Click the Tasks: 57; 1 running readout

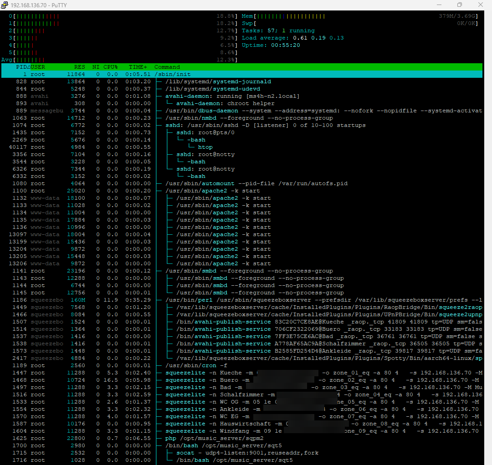click(x=278, y=30)
